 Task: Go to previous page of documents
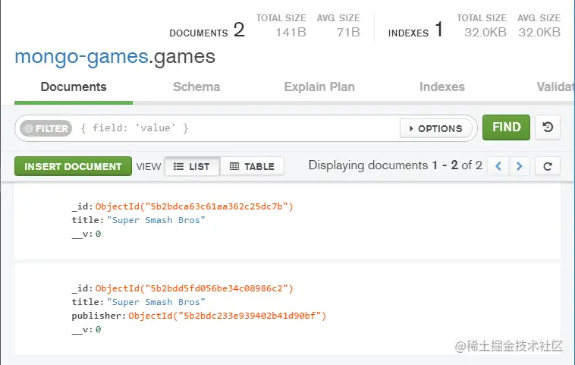(x=498, y=166)
